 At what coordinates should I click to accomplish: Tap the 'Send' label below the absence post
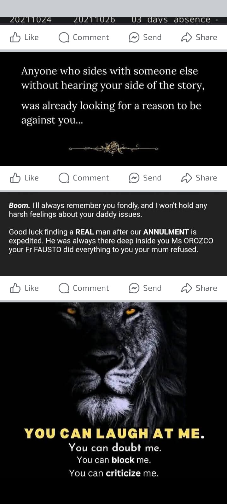152,37
